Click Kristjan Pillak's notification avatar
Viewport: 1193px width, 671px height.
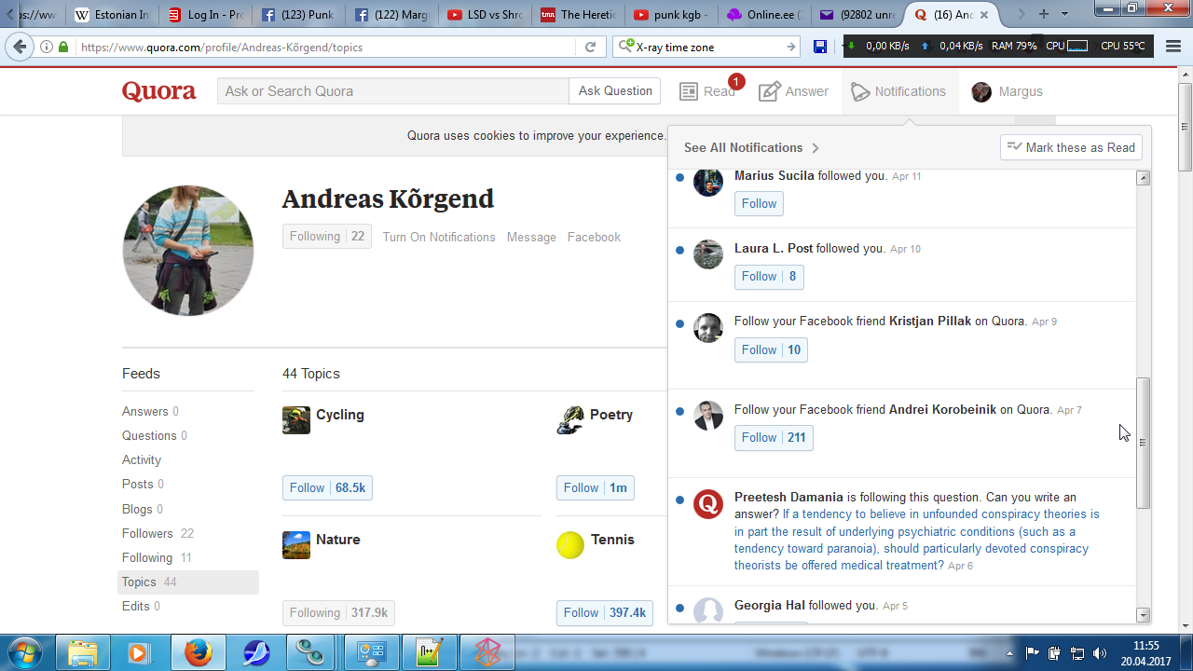tap(708, 328)
